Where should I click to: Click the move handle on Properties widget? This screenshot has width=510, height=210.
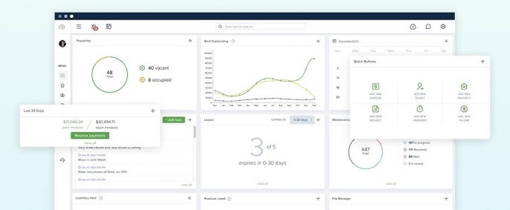click(x=190, y=41)
